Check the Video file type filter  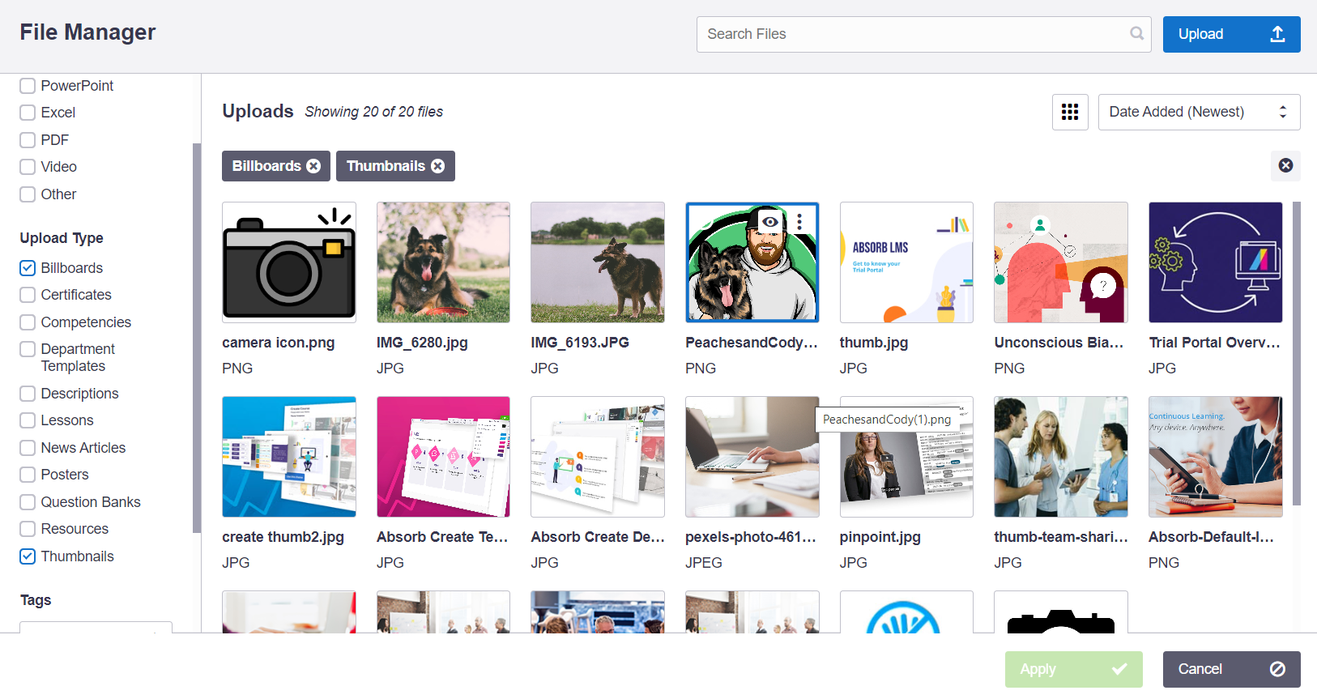[28, 167]
